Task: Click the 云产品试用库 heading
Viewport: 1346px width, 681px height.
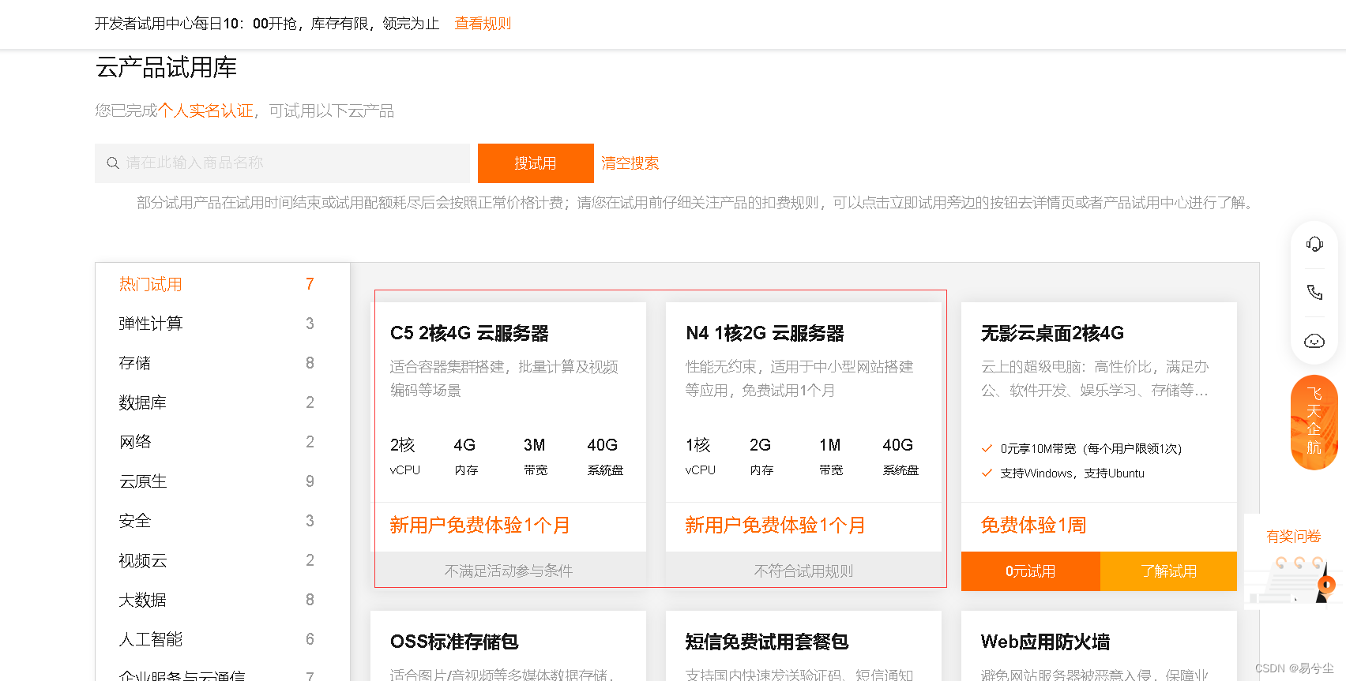Action: click(x=166, y=68)
